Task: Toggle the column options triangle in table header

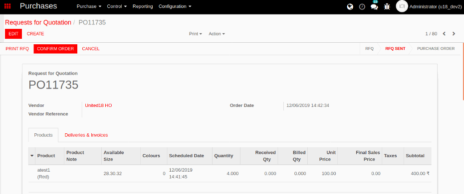Action: 32,156
